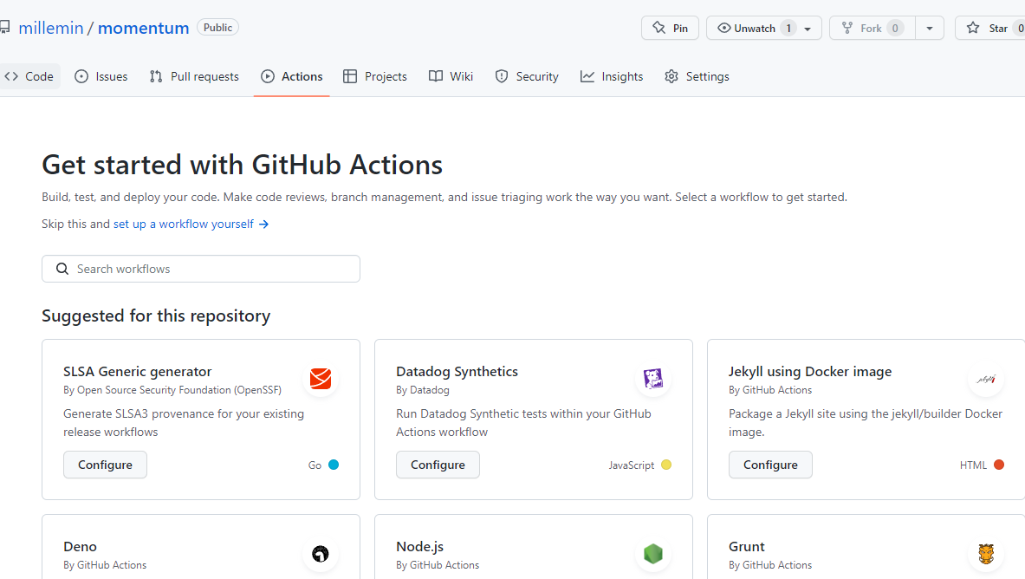Focus the Search workflows field
Screen dimensions: 1025x579
pos(201,269)
